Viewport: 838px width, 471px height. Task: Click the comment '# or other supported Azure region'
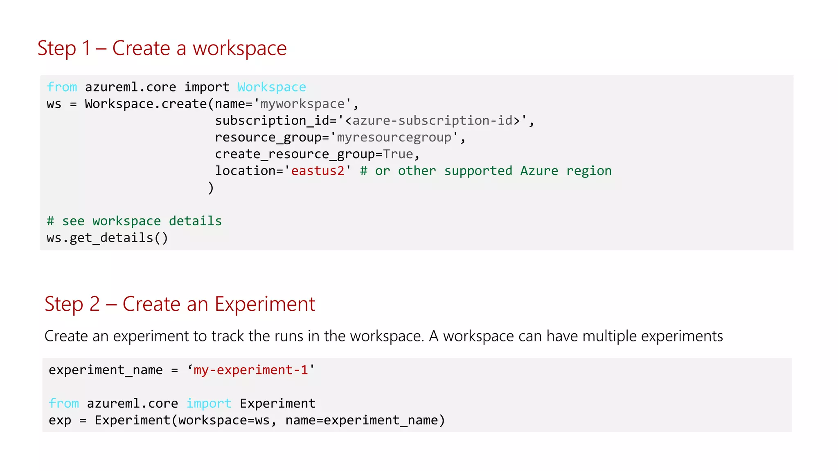[486, 171]
